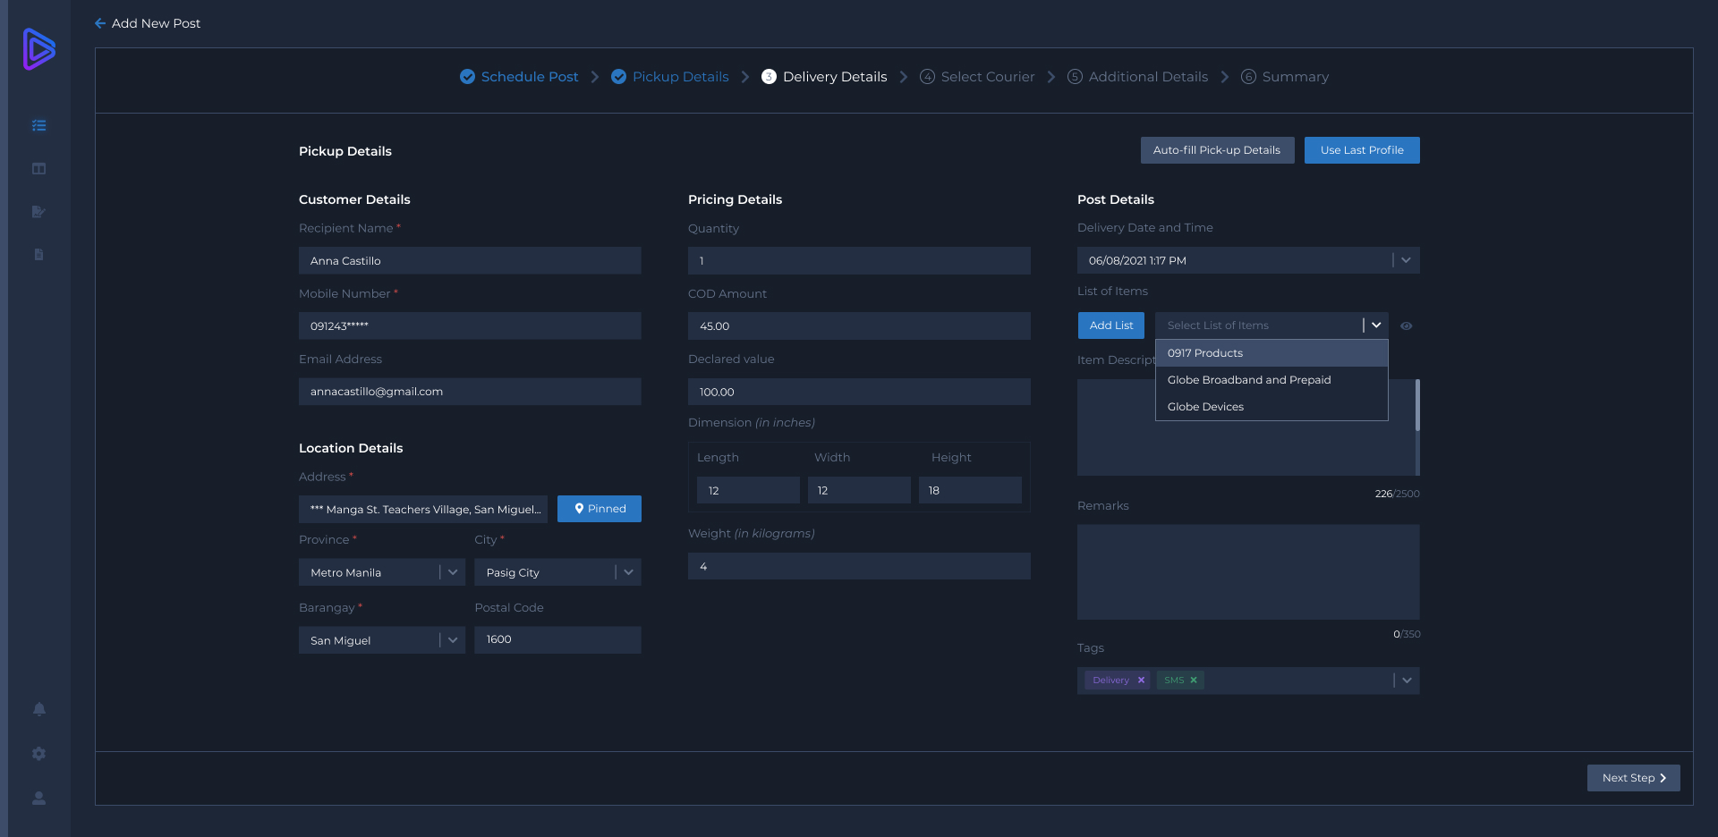The width and height of the screenshot is (1718, 837).
Task: Open settings gear icon
Action: tap(38, 754)
